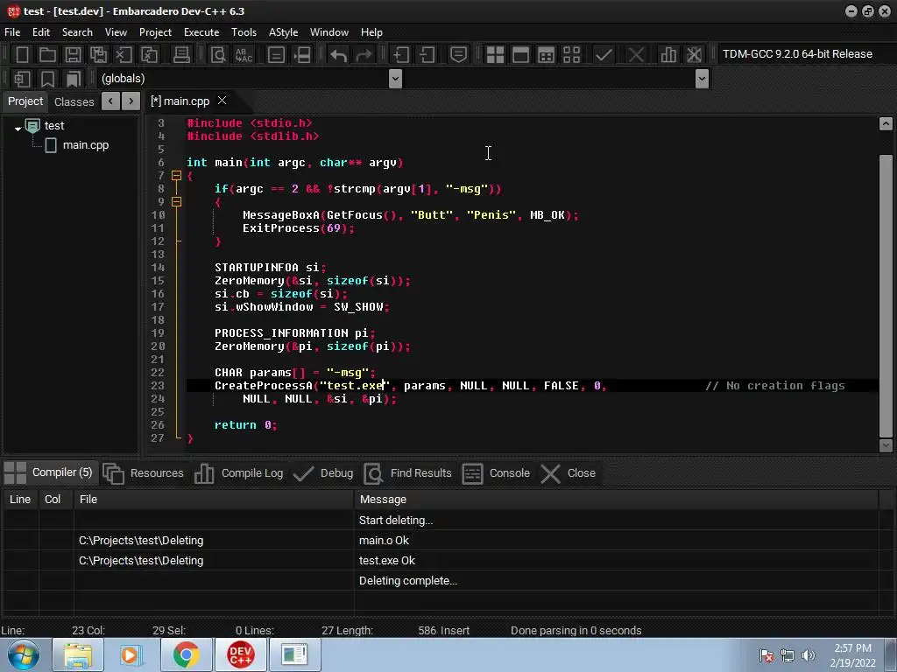The image size is (897, 672).
Task: Switch to the Debug tab
Action: pos(324,473)
